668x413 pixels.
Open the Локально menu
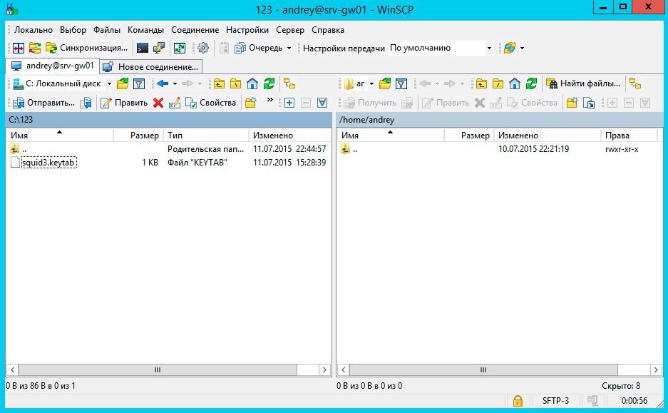[x=34, y=30]
